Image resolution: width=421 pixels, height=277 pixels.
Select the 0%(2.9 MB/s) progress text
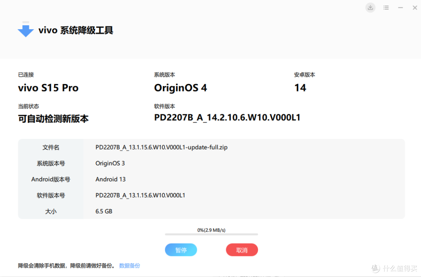(x=211, y=230)
